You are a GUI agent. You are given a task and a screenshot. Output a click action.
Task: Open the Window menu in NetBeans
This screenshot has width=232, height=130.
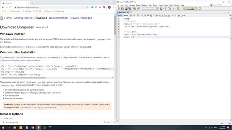point(177,5)
